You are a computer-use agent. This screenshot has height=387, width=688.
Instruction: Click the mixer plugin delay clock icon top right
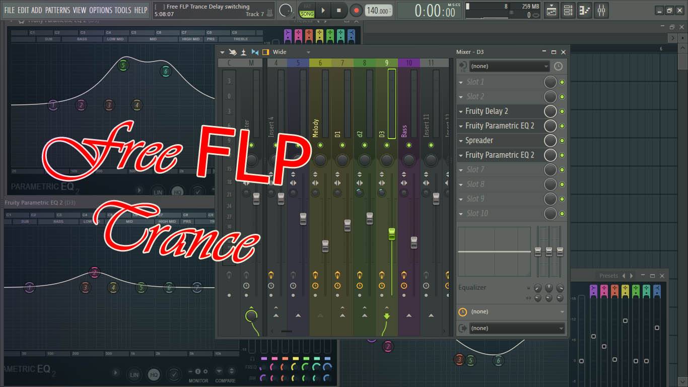[x=558, y=66]
